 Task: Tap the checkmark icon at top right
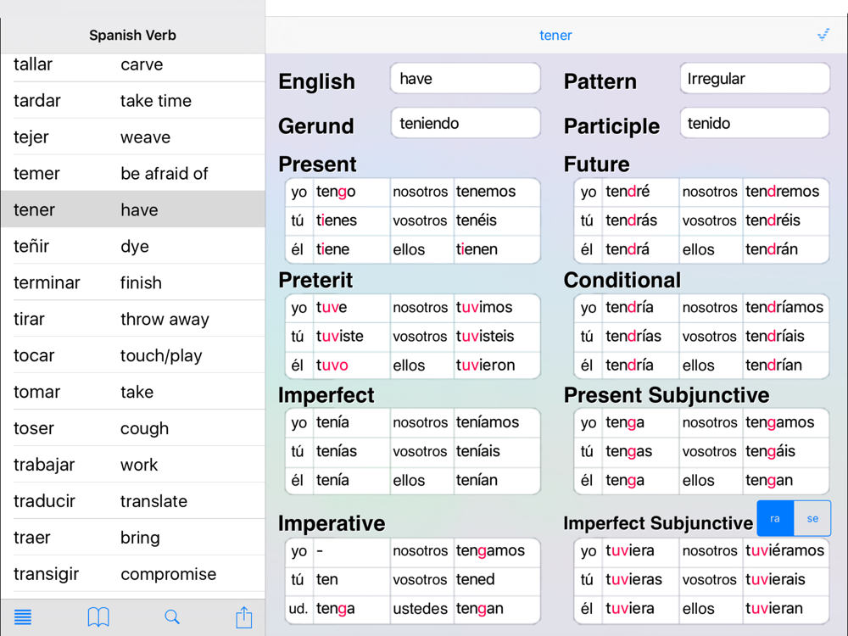(823, 35)
